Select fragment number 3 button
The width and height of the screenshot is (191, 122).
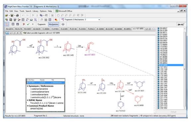pyautogui.click(x=14, y=33)
